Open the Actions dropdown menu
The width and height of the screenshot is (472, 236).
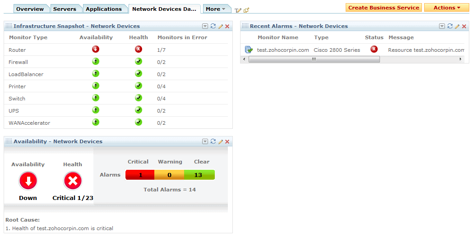(447, 8)
